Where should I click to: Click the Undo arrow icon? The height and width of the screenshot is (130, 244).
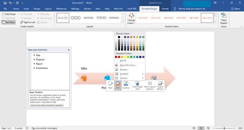pos(10,3)
